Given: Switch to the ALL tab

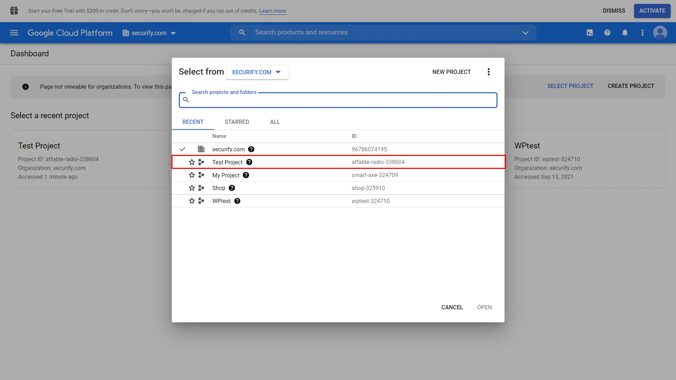Looking at the screenshot, I should [x=275, y=122].
